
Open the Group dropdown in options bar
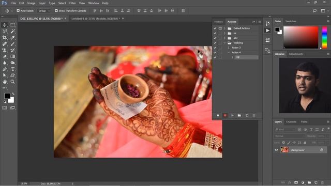click(44, 10)
